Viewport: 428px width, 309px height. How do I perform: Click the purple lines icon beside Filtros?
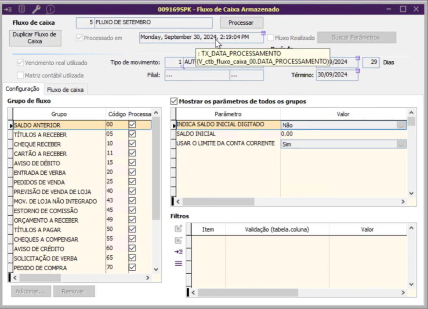click(x=178, y=263)
